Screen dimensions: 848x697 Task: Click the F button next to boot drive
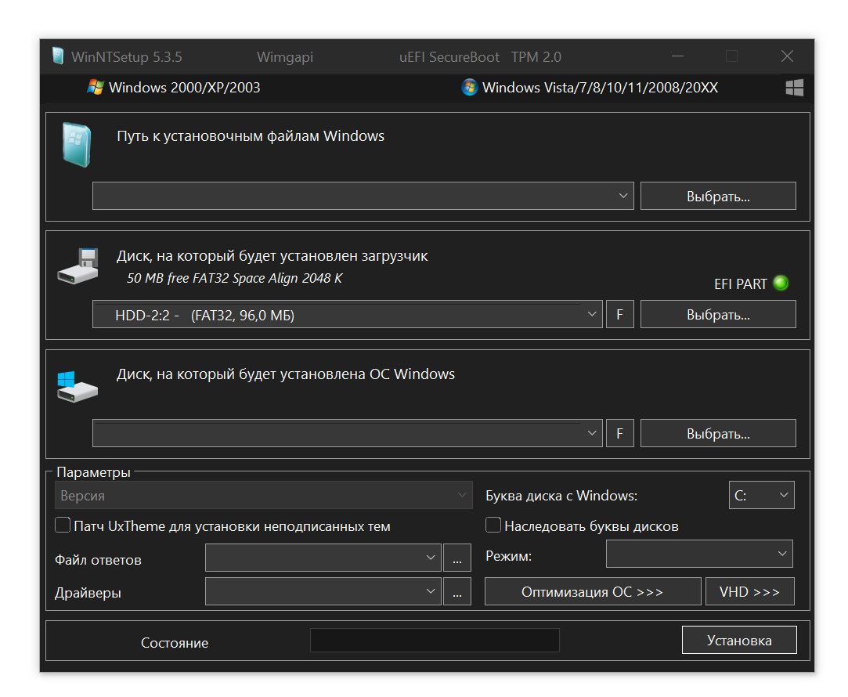pyautogui.click(x=620, y=314)
